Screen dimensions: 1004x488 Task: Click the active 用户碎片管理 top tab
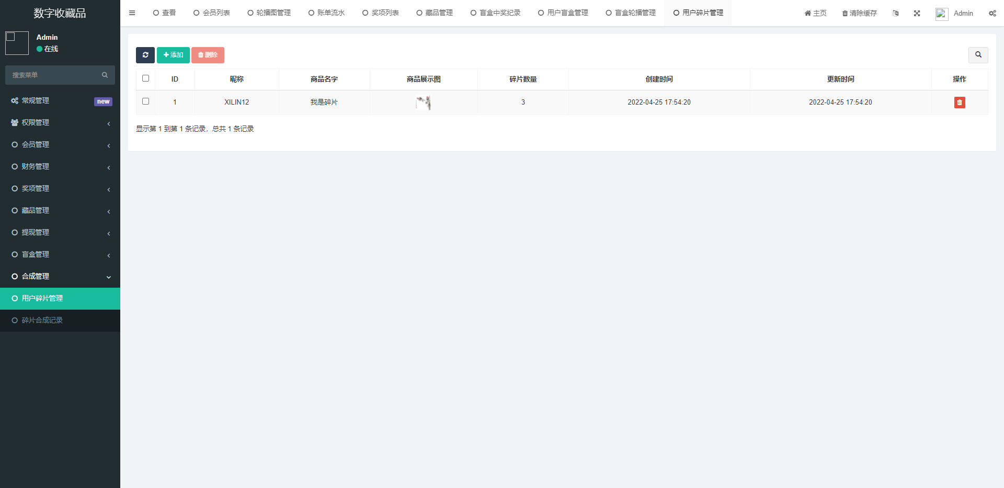click(698, 13)
